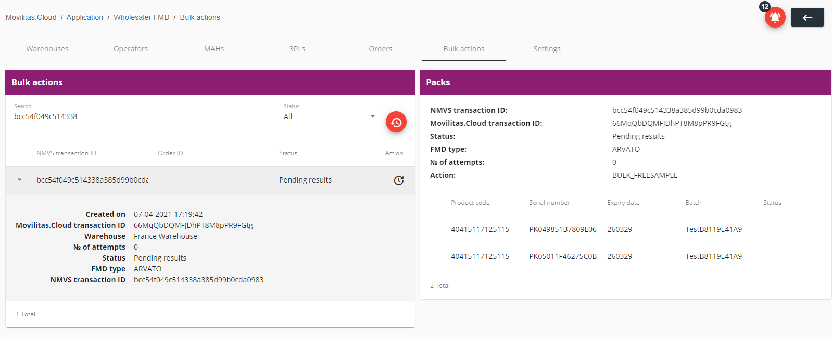
Task: Click NMVS transaction ID value in Packs panel
Action: click(x=677, y=110)
